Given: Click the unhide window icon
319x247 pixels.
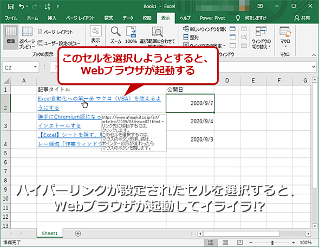Looking at the screenshot, I should click(232, 46).
